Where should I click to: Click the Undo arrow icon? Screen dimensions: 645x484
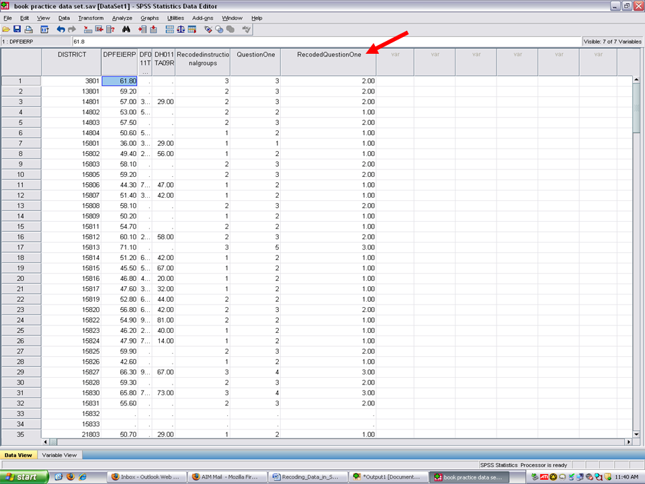coord(60,30)
